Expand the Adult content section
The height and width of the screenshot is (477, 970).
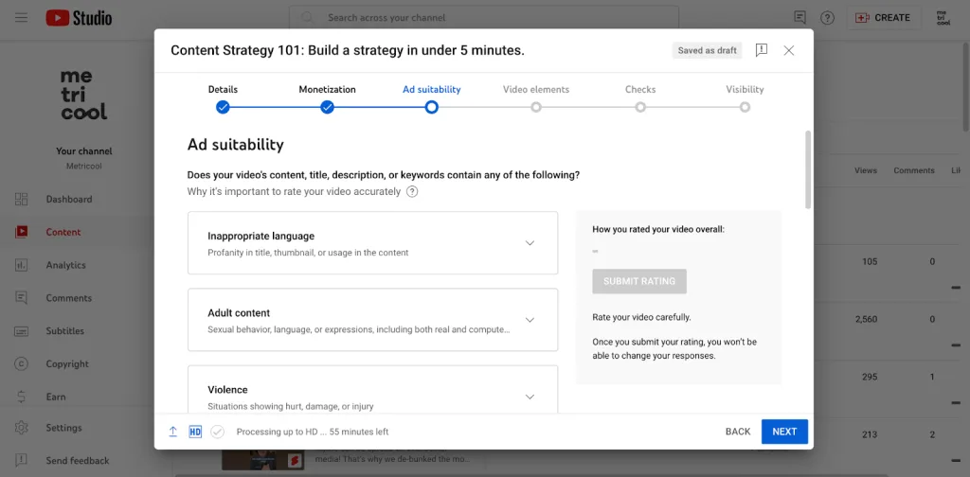[x=530, y=320]
